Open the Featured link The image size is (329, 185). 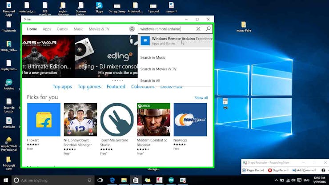[116, 87]
